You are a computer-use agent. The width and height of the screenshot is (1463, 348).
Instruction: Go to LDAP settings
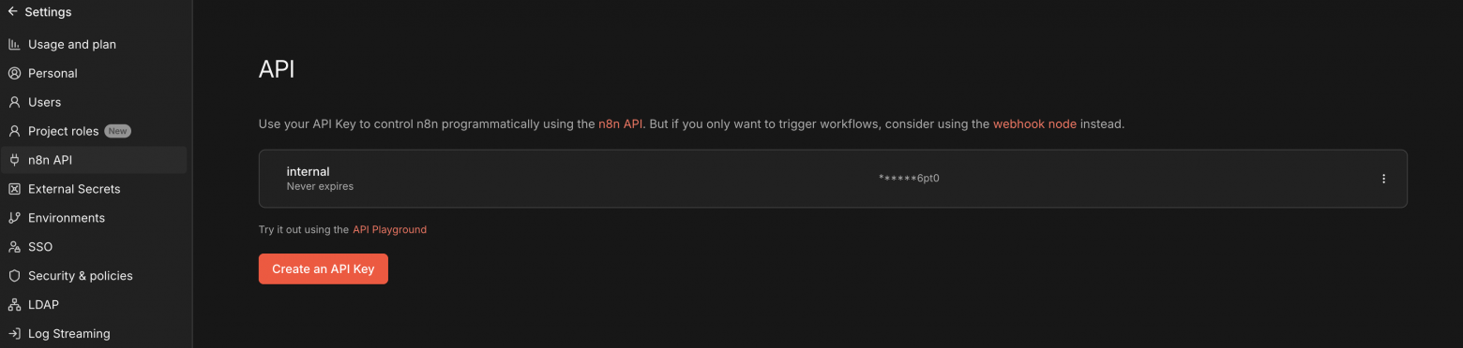click(94, 305)
